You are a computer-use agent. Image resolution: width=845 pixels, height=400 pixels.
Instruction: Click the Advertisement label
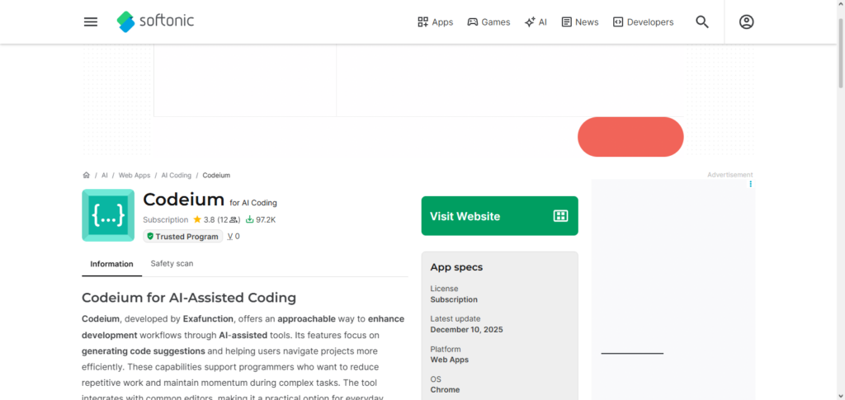click(x=730, y=175)
